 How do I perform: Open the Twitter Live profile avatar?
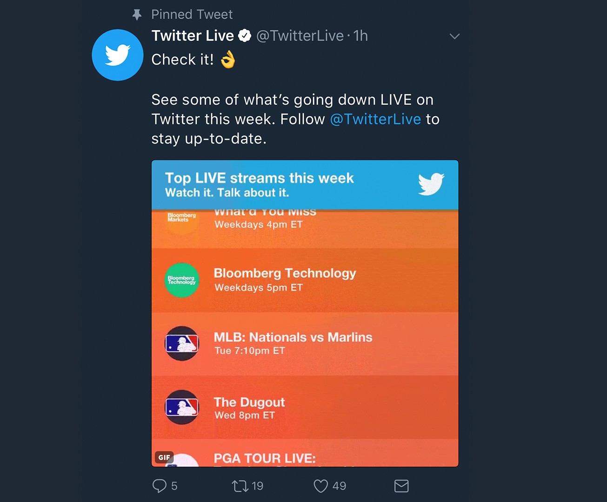coord(117,55)
